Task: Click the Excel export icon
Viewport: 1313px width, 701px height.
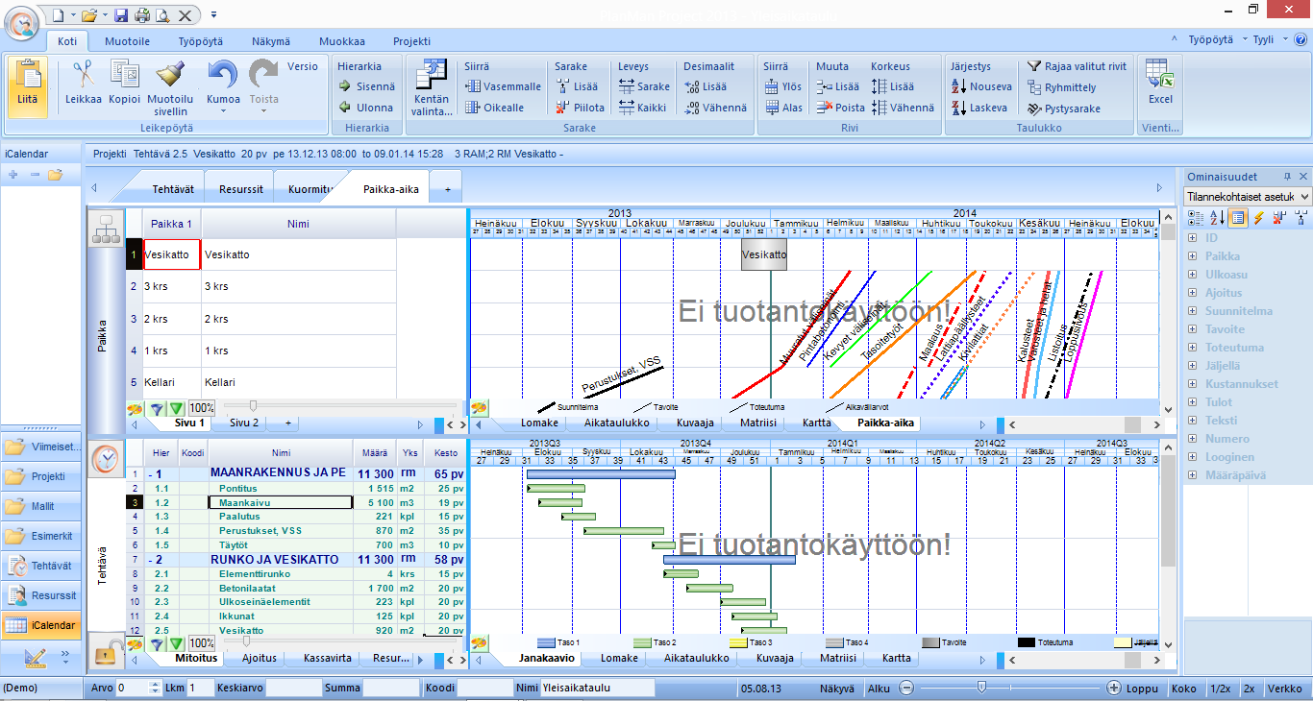Action: pyautogui.click(x=1161, y=75)
